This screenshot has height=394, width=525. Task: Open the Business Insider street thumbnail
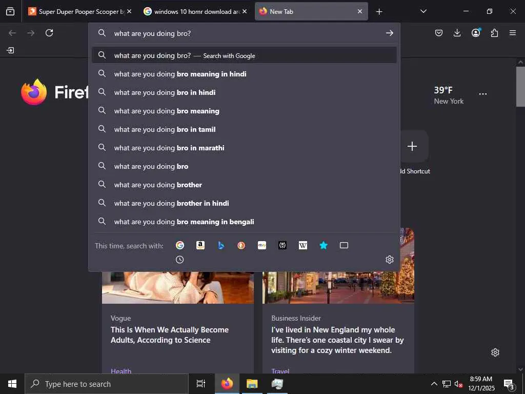(338, 287)
